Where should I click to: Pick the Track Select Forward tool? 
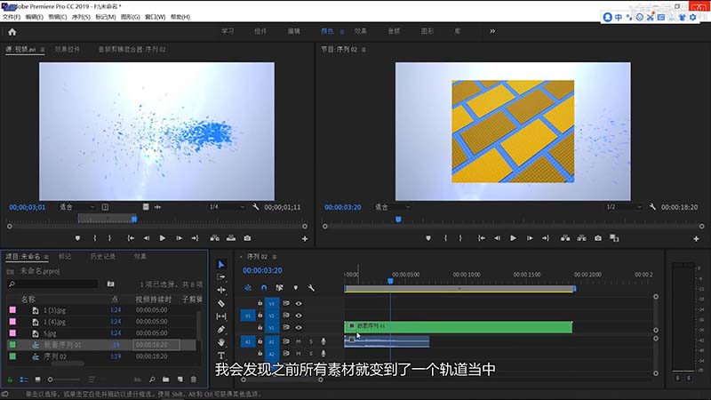pyautogui.click(x=221, y=276)
